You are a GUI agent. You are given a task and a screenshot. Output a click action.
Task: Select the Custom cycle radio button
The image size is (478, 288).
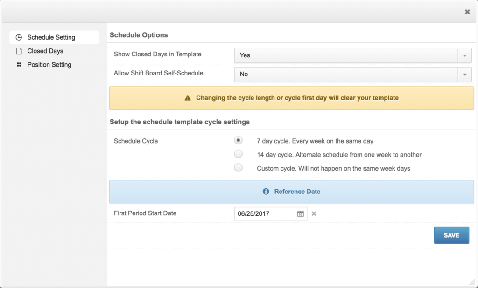238,167
